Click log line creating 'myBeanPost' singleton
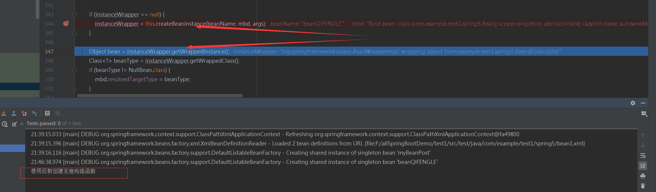The image size is (656, 192). [x=231, y=153]
